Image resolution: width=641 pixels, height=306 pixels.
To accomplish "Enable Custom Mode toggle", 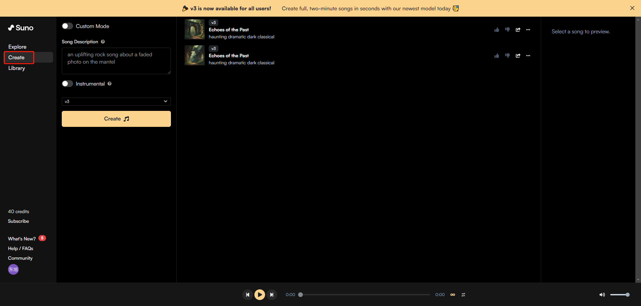I will pyautogui.click(x=67, y=26).
